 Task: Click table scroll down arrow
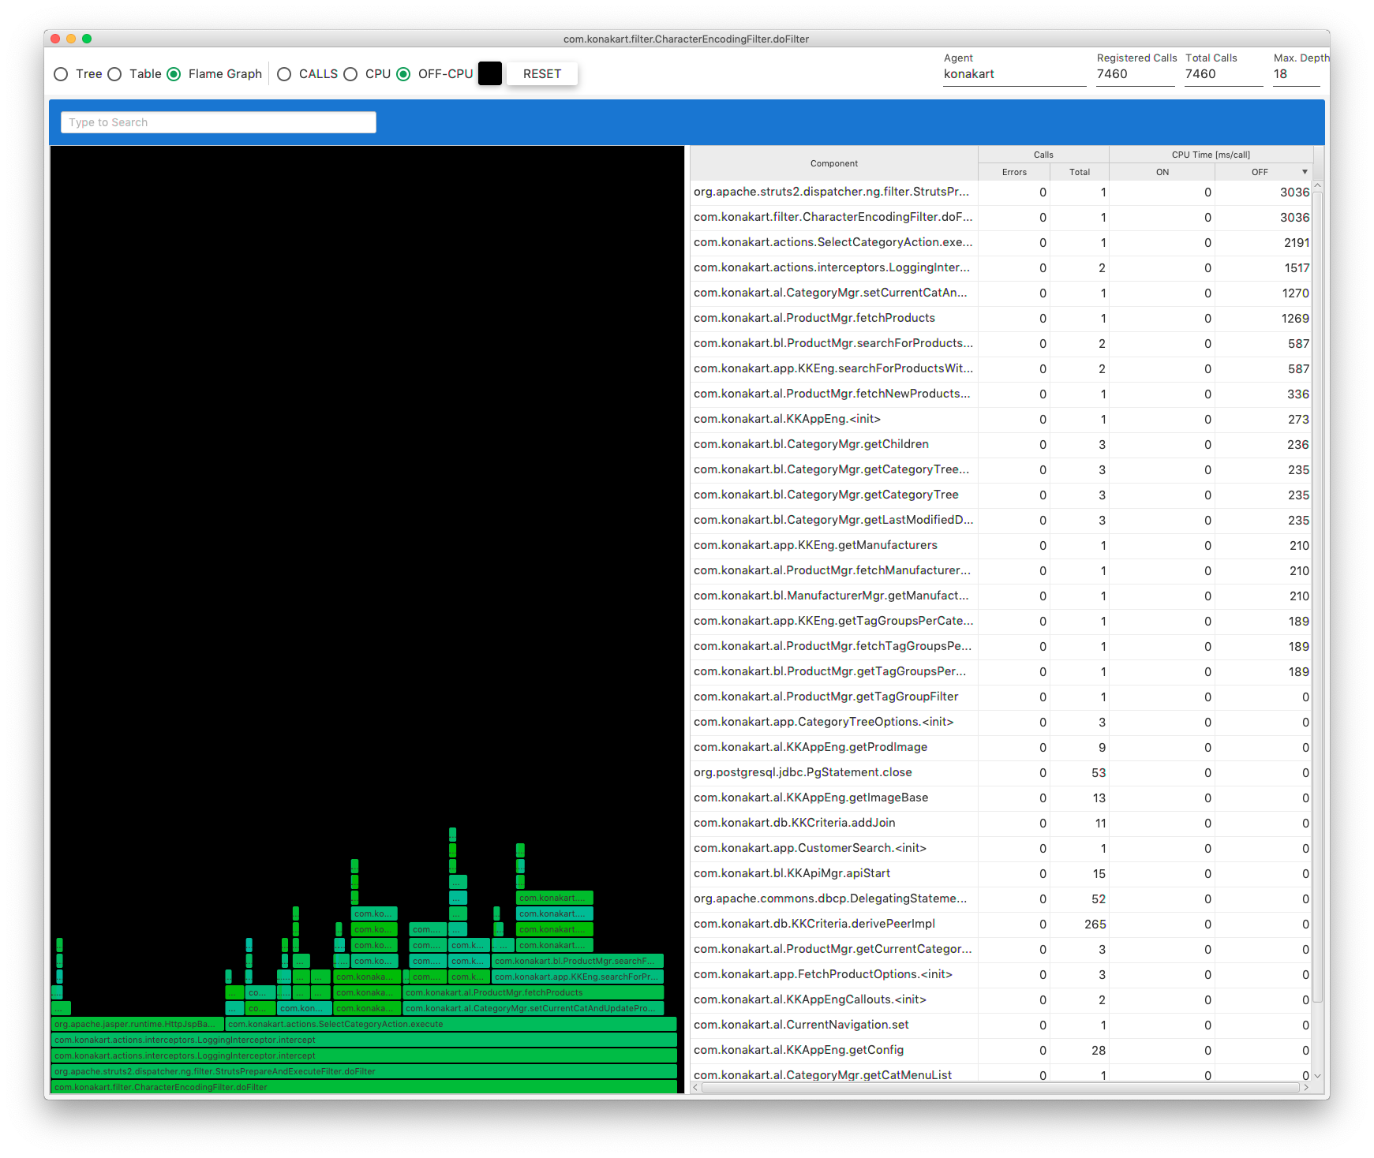(1317, 1075)
